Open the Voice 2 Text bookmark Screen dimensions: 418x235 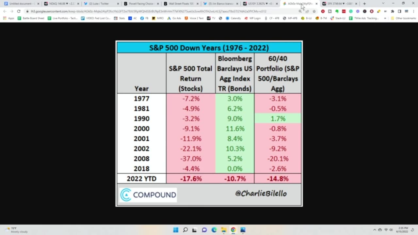[194, 18]
